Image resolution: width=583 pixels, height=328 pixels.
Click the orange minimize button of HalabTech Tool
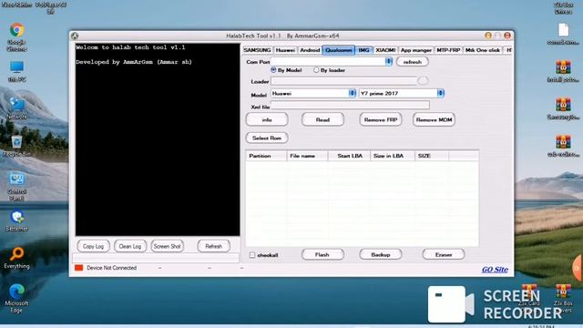pos(488,36)
